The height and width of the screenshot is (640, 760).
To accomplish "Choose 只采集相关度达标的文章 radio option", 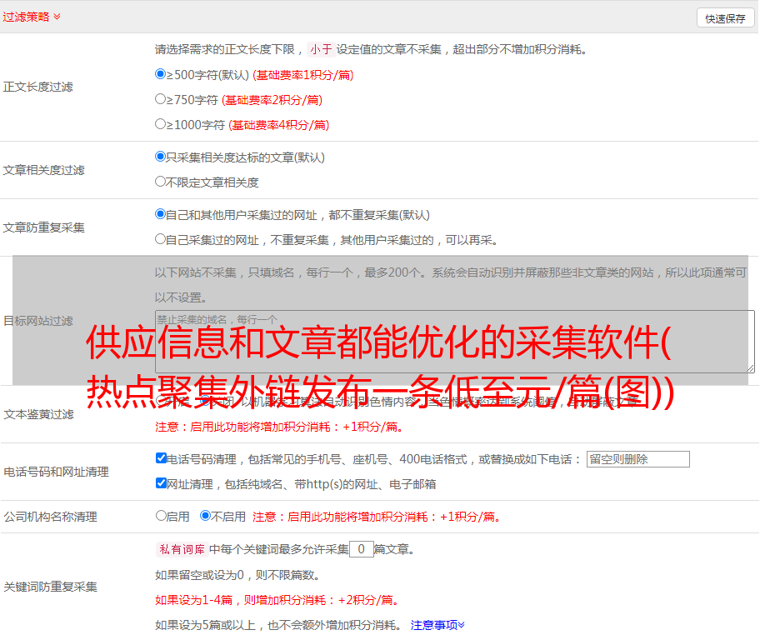I will (160, 157).
